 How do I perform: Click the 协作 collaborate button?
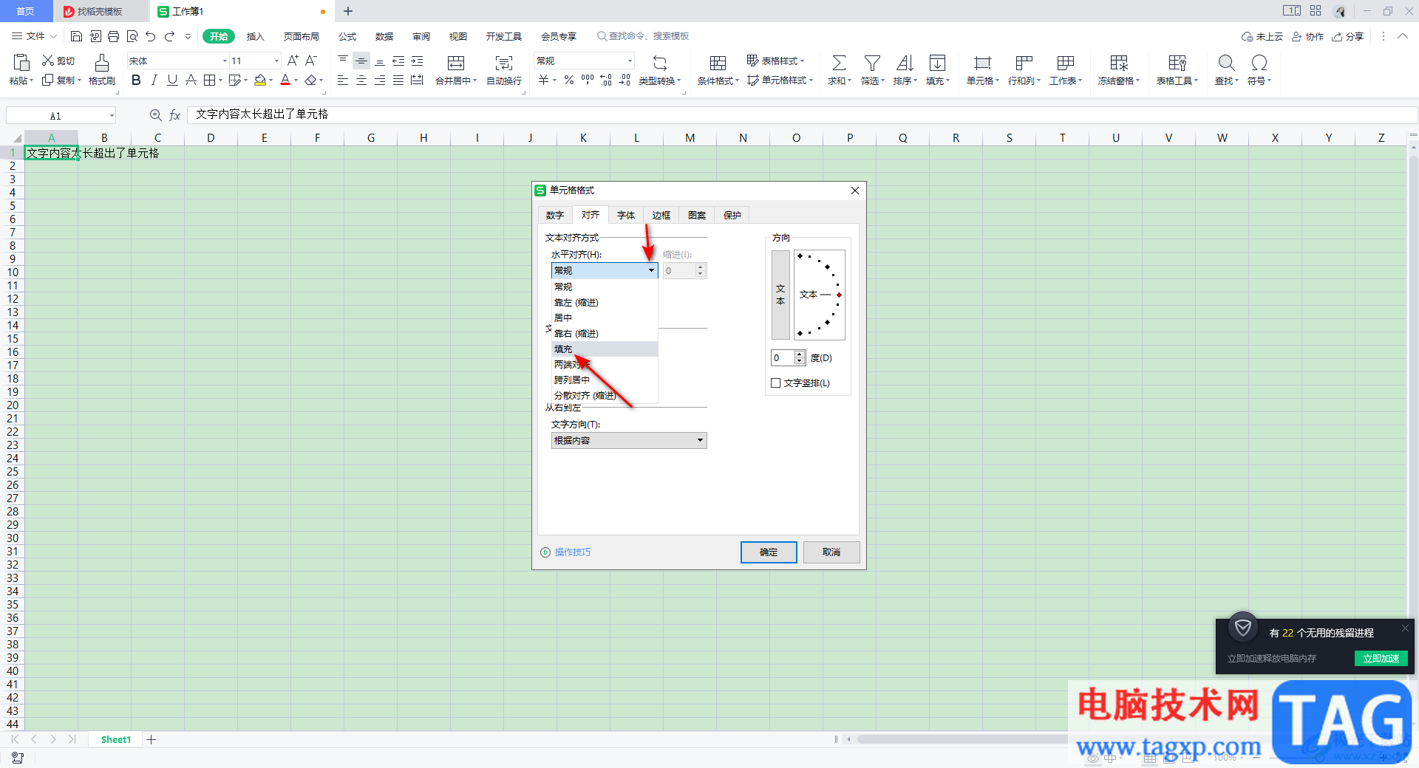pos(1307,36)
